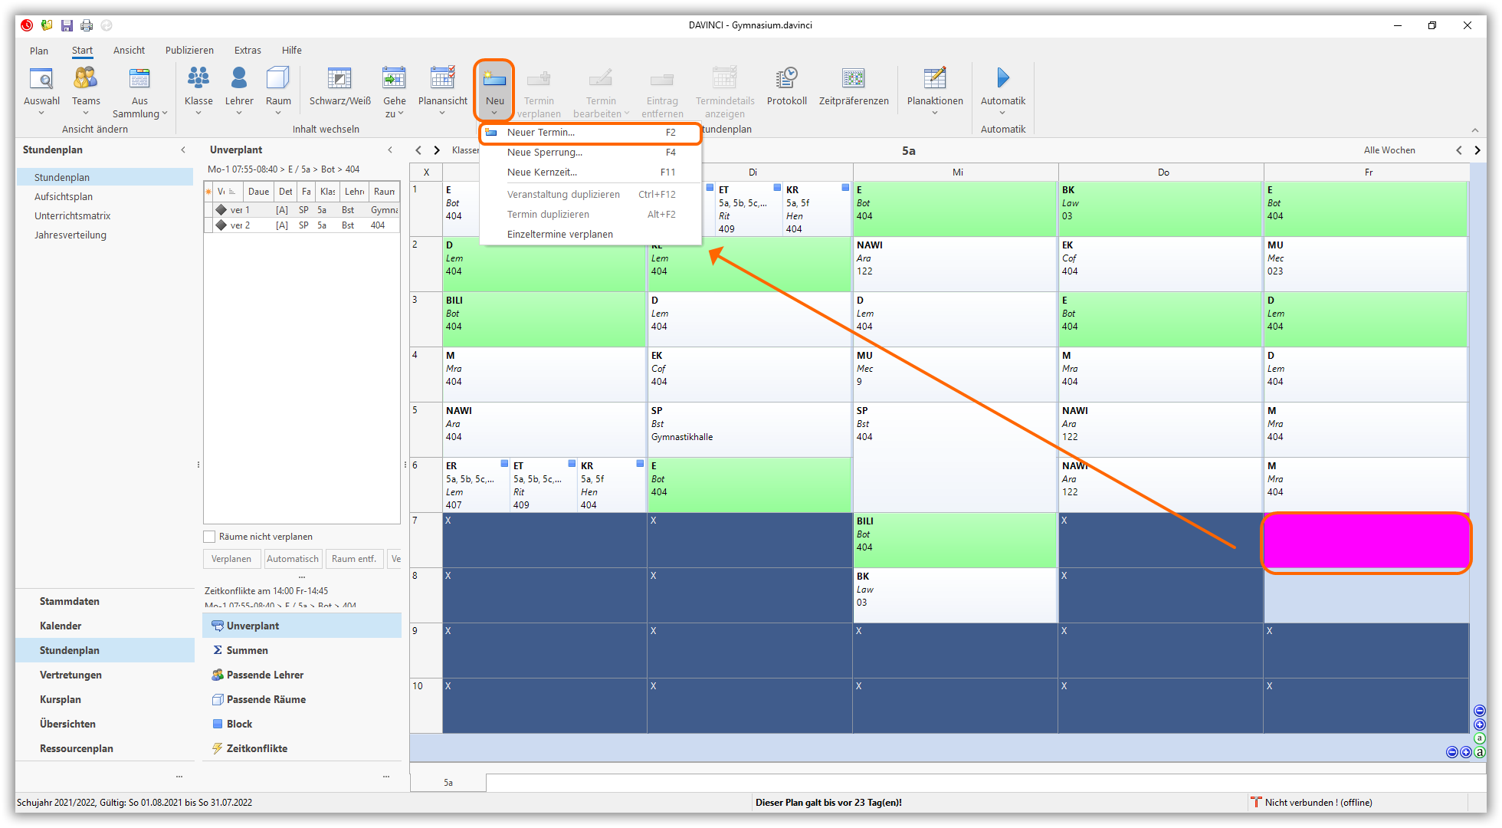Click the Zeitpräferenzen toolbar icon
The image size is (1502, 828).
[853, 79]
